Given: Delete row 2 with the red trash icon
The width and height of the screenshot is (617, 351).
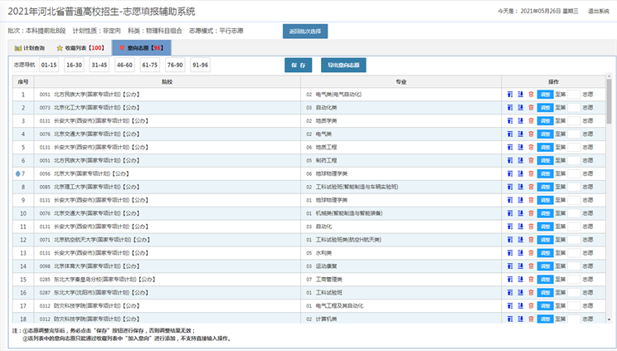Looking at the screenshot, I should (x=531, y=108).
